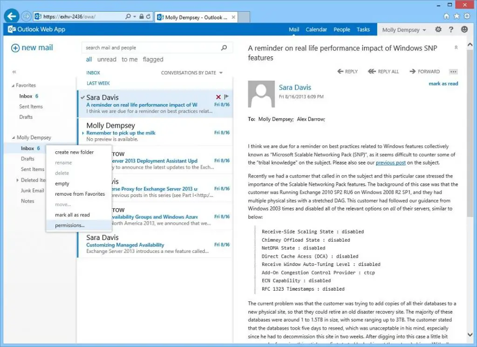
Task: Open the browser tools gear icon
Action: [467, 16]
